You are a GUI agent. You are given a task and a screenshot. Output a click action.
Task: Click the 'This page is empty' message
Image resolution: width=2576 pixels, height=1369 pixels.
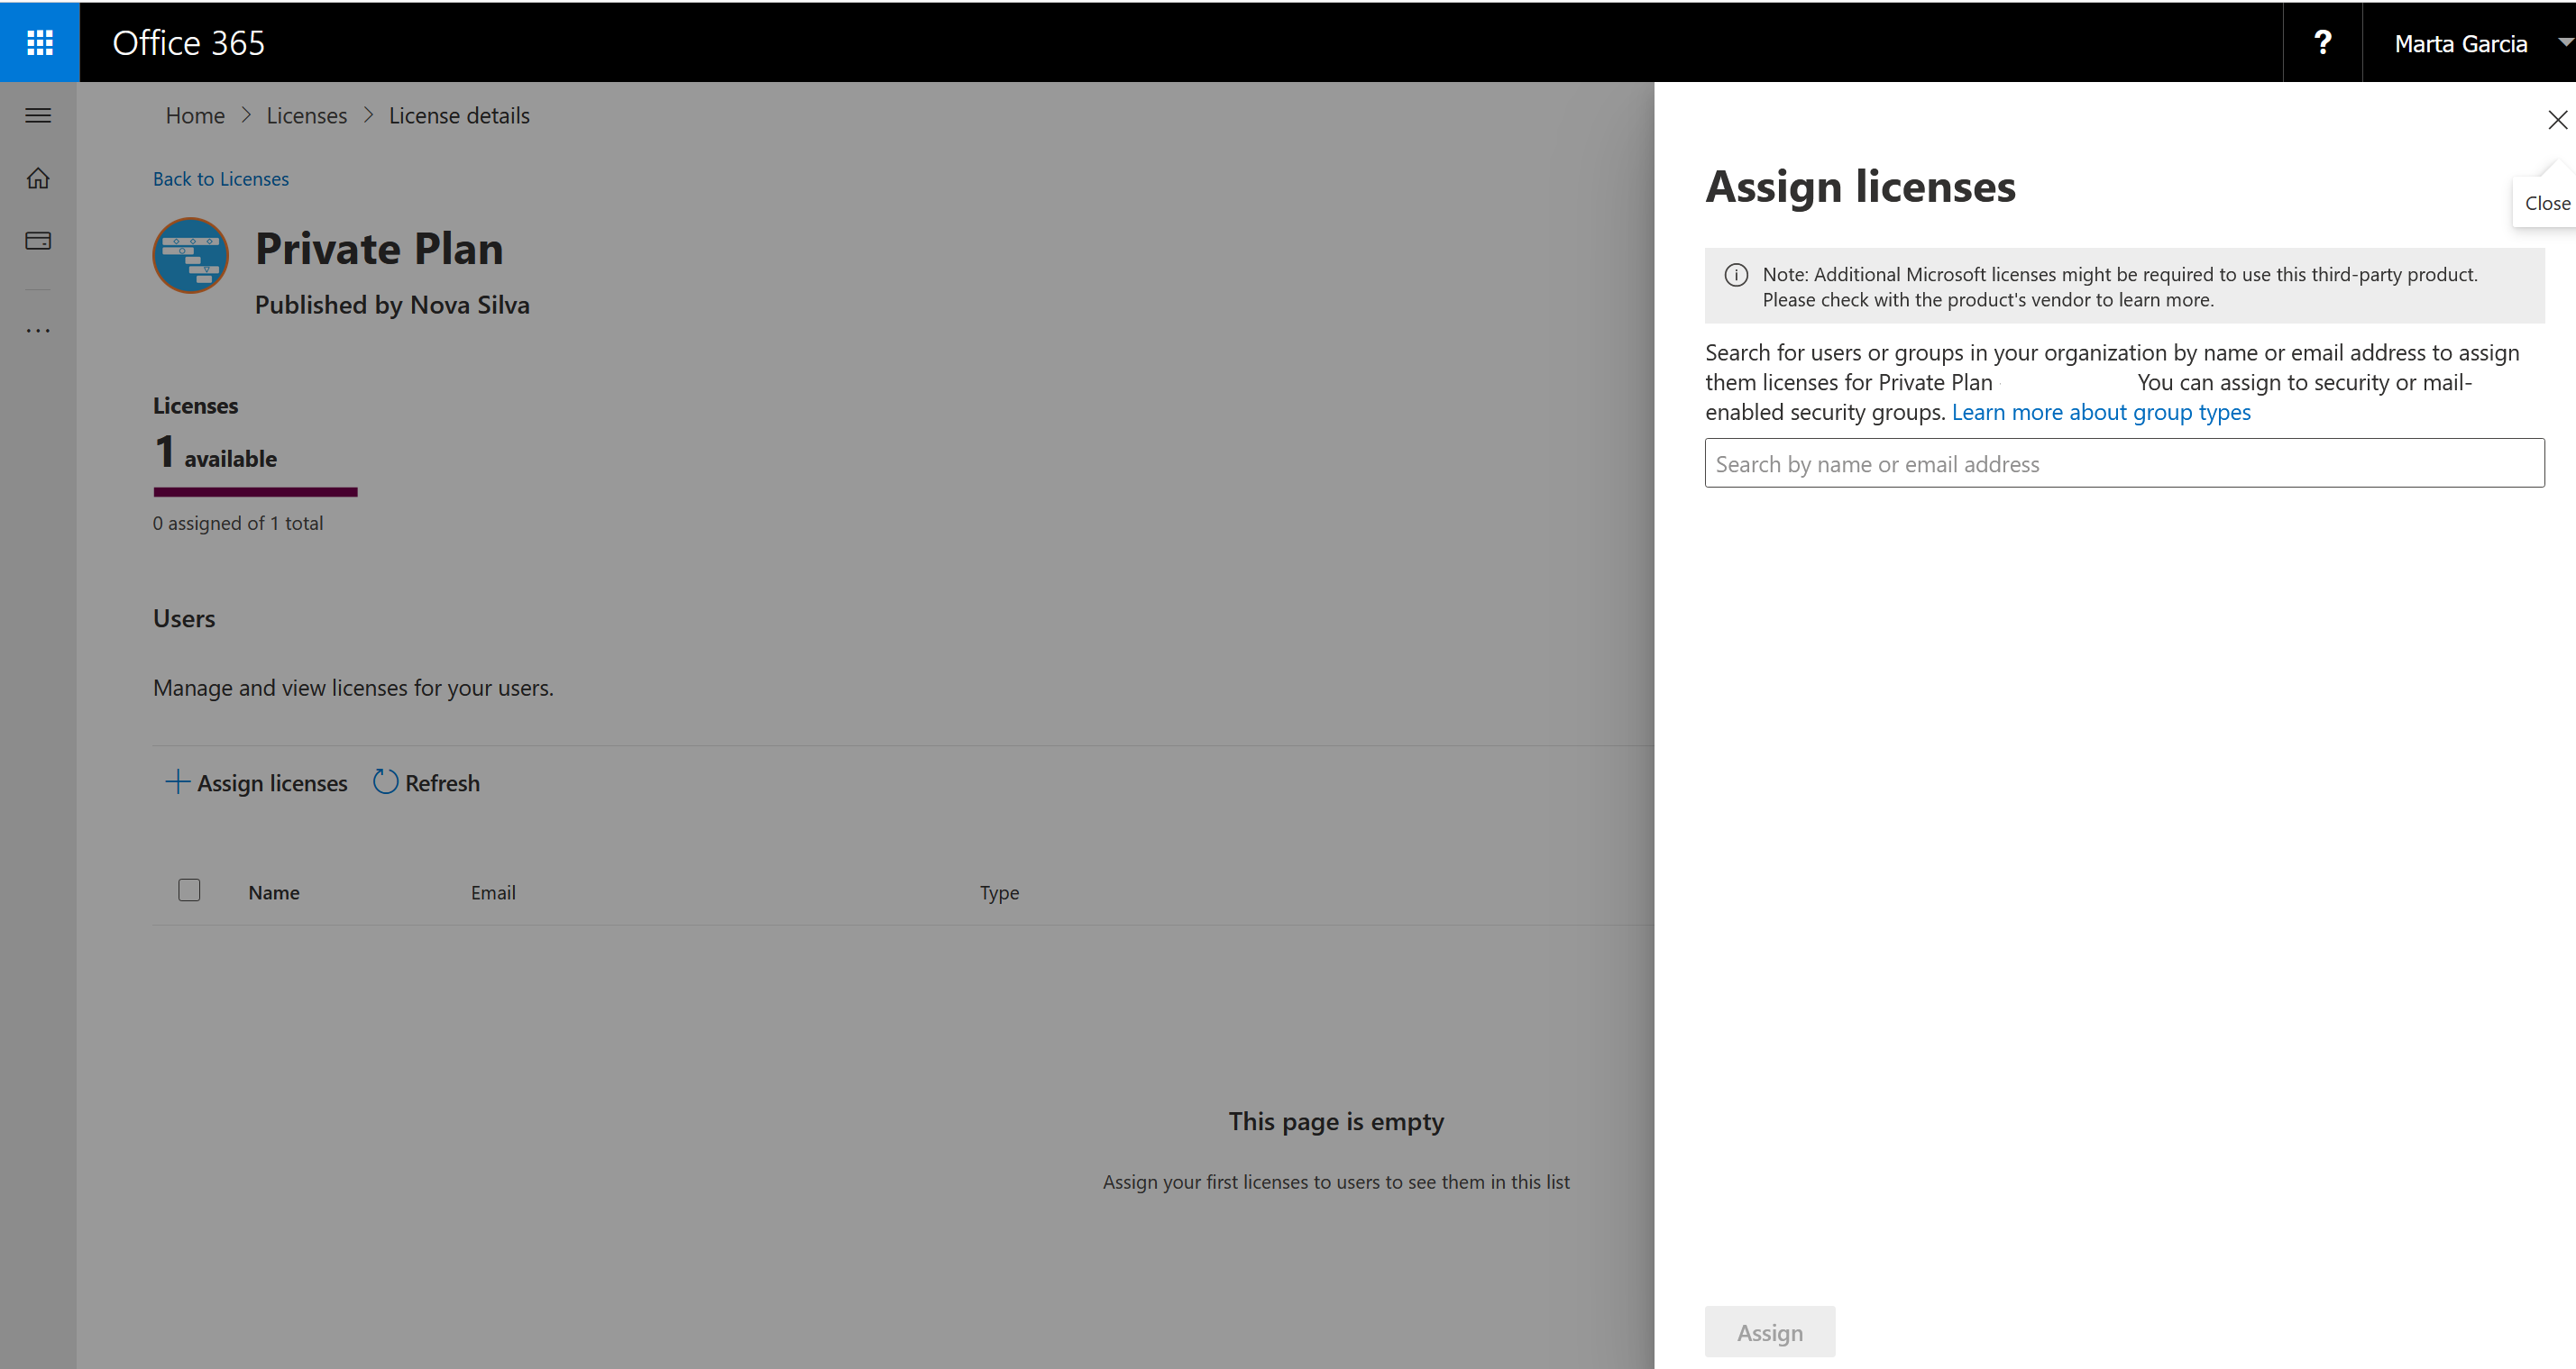pyautogui.click(x=1336, y=1121)
